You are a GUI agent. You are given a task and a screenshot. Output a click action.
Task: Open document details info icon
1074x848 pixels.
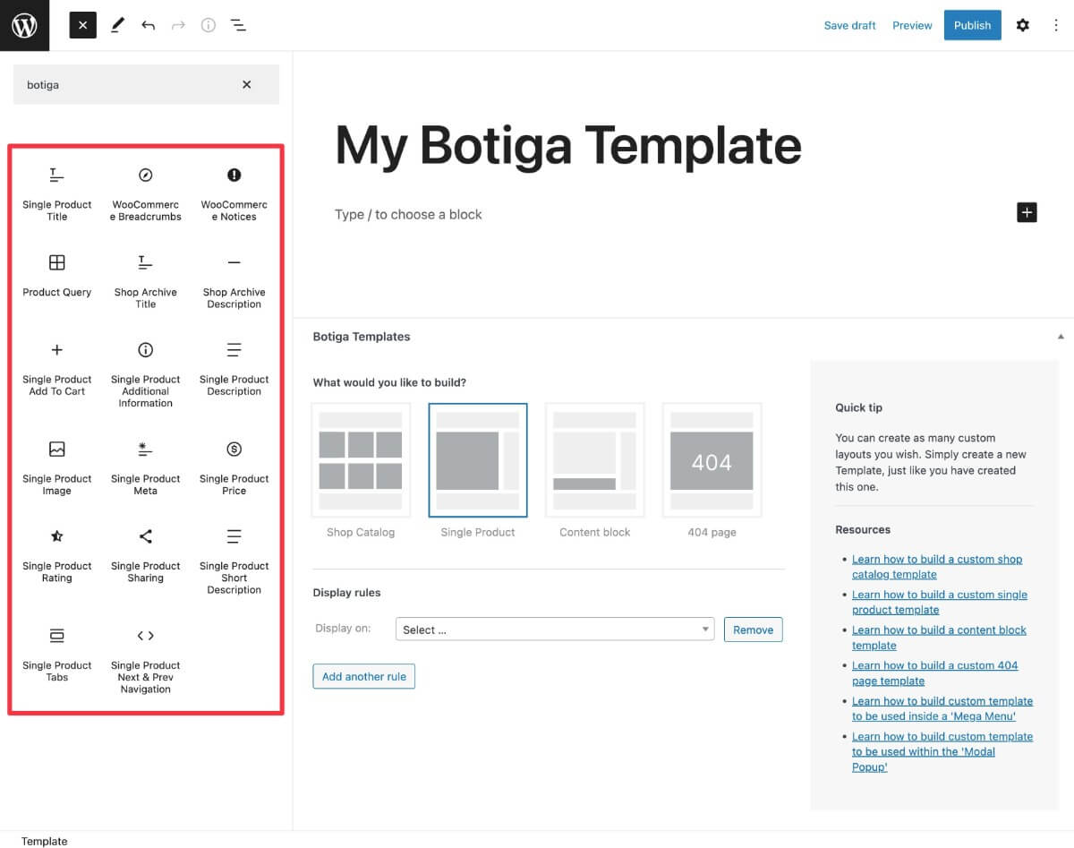click(209, 25)
